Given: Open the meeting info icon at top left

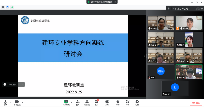Looking at the screenshot, I should click(x=3, y=7).
